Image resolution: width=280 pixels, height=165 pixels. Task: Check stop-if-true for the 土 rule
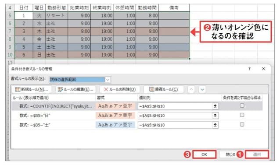coord(242,124)
